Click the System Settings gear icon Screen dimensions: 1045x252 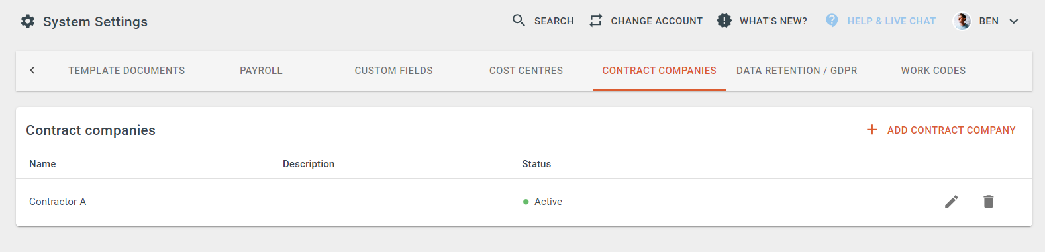28,21
